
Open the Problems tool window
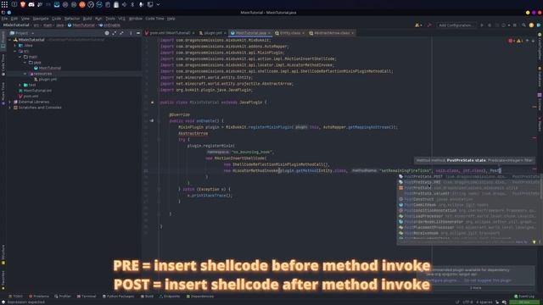(39, 297)
